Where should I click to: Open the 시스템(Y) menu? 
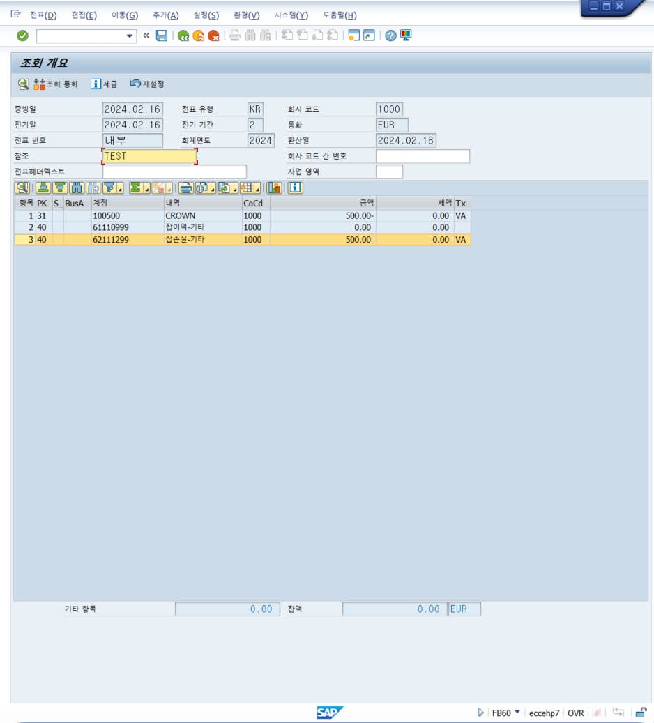pos(291,15)
